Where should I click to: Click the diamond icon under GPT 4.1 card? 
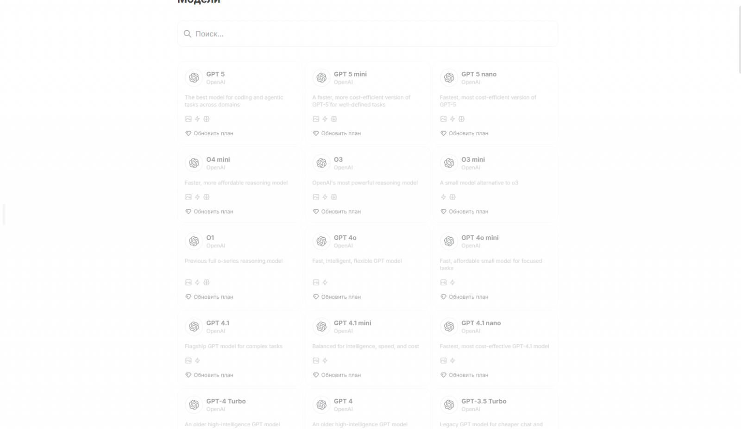point(188,375)
